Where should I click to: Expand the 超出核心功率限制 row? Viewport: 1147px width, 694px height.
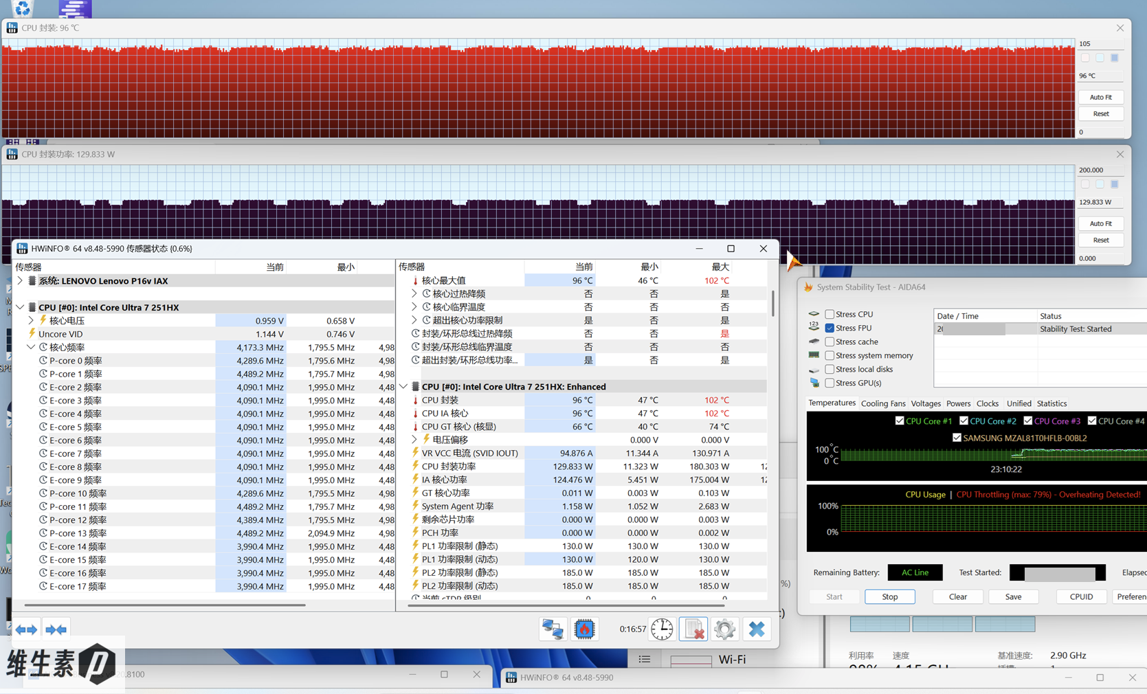point(414,320)
